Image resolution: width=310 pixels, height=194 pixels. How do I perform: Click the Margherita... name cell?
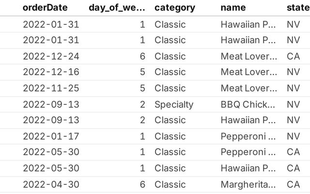tap(248, 184)
